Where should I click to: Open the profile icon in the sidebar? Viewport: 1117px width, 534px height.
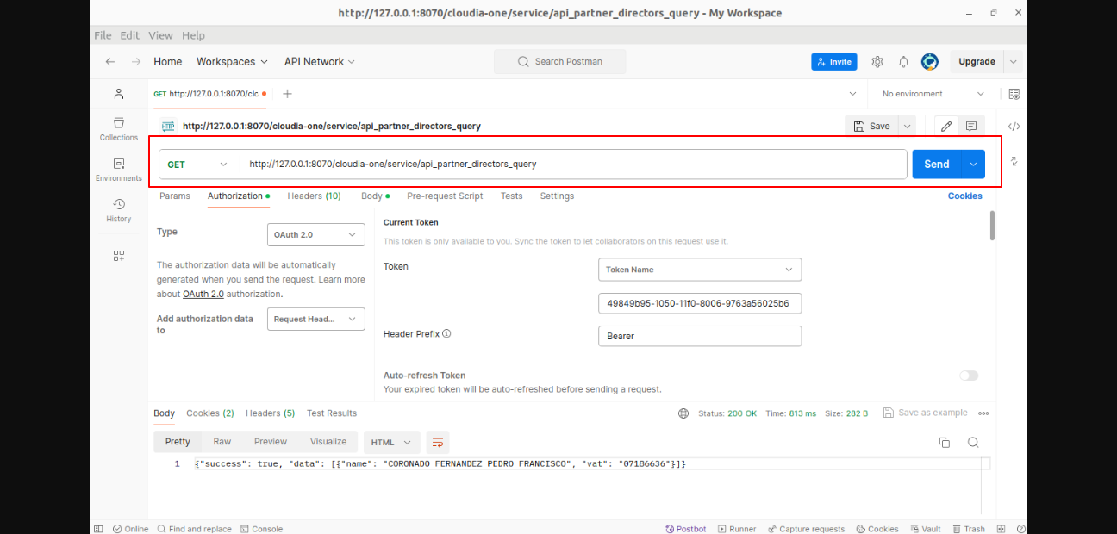coord(119,94)
